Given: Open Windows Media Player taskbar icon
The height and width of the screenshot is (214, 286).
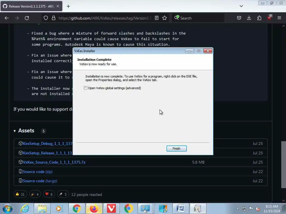Looking at the screenshot, I should click(x=59, y=208).
